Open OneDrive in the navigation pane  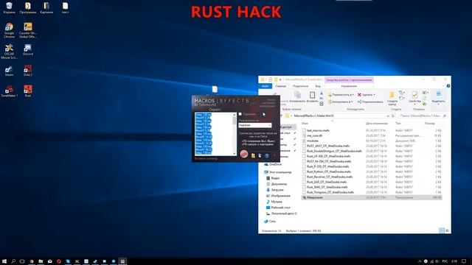pyautogui.click(x=273, y=164)
